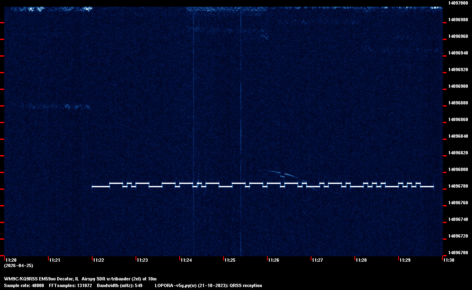This screenshot has height=290, width=472.
Task: Select the 14096900 frequency label
Action: tap(457, 86)
